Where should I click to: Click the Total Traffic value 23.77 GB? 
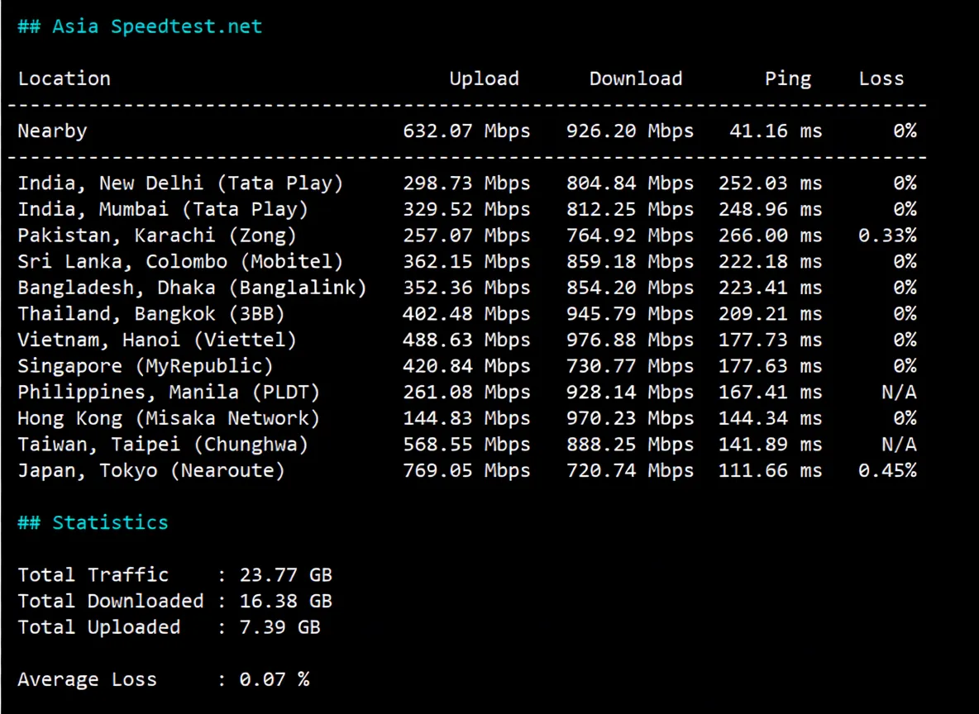tap(285, 574)
